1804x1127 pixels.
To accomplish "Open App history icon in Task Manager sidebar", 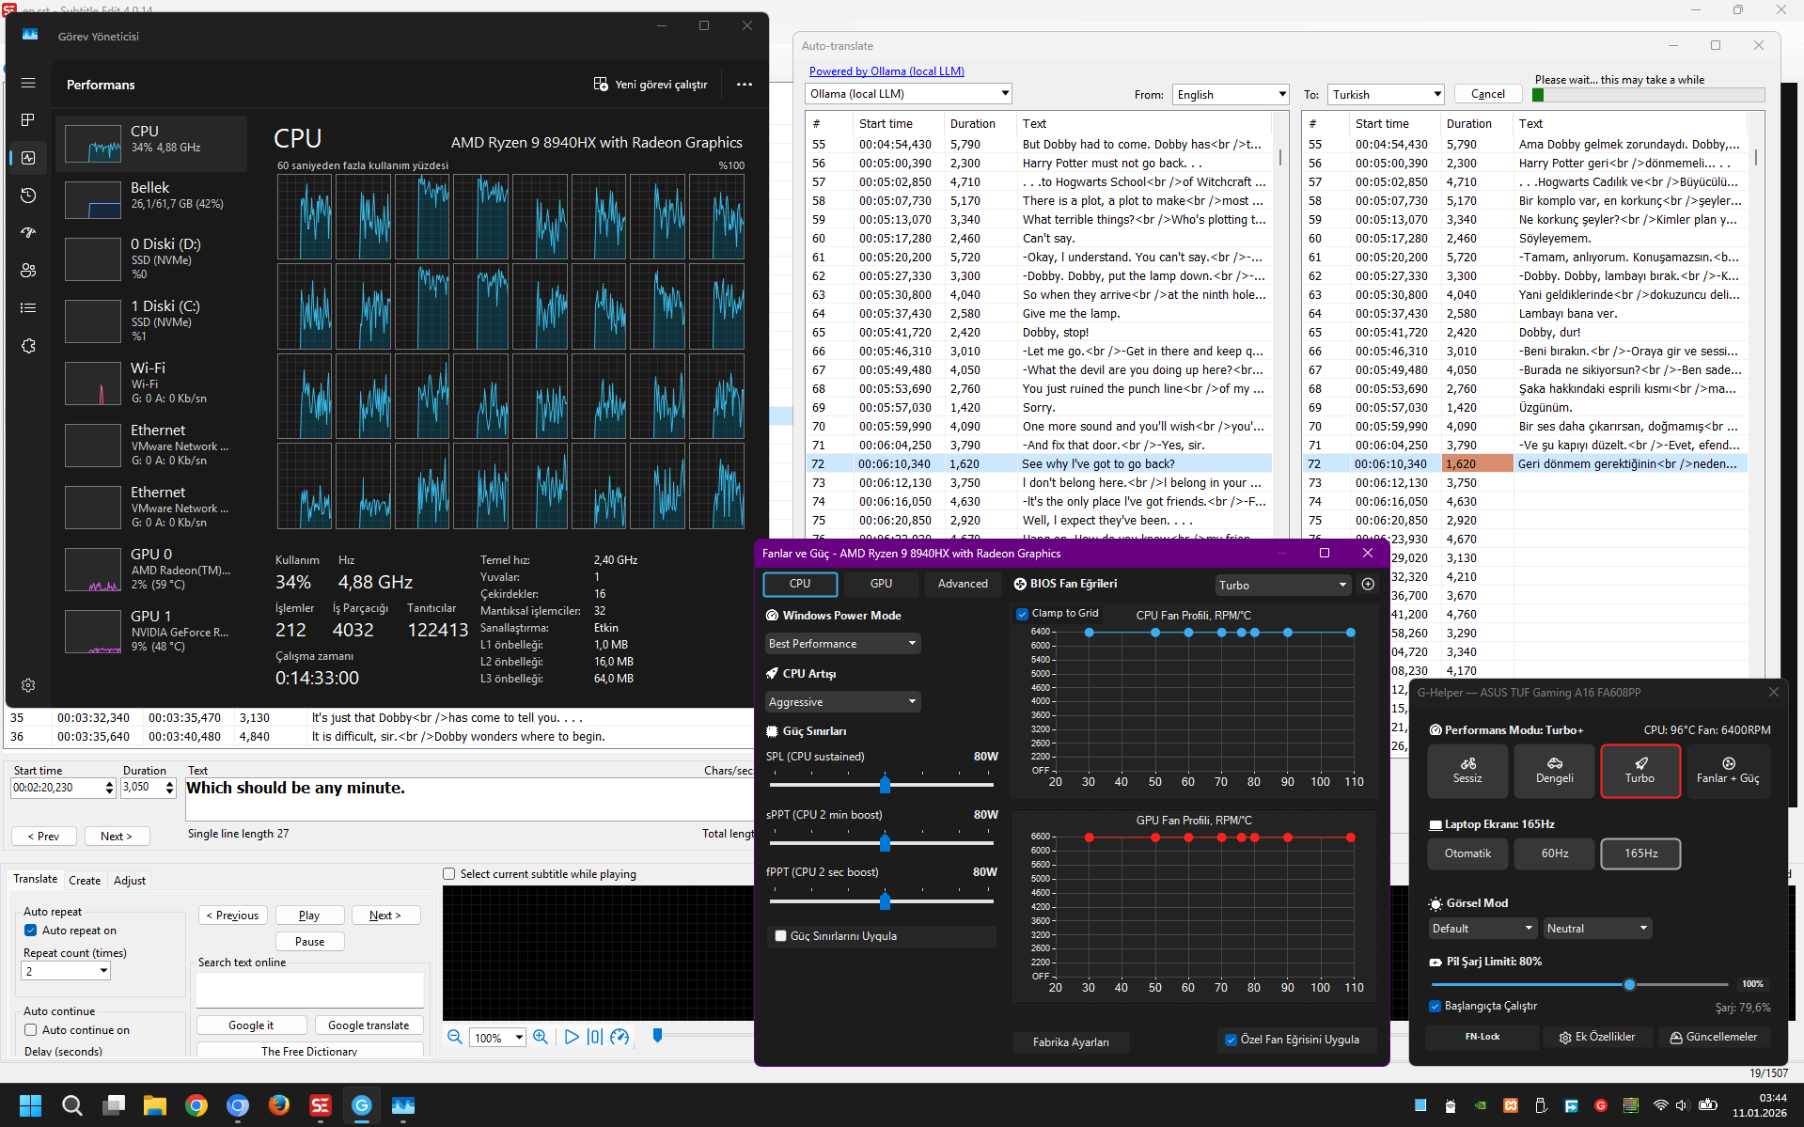I will [x=28, y=196].
